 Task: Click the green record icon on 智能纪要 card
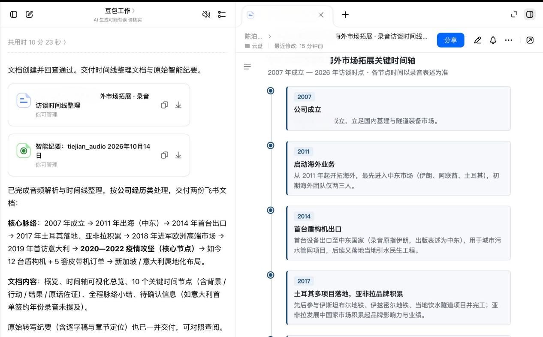click(x=24, y=150)
